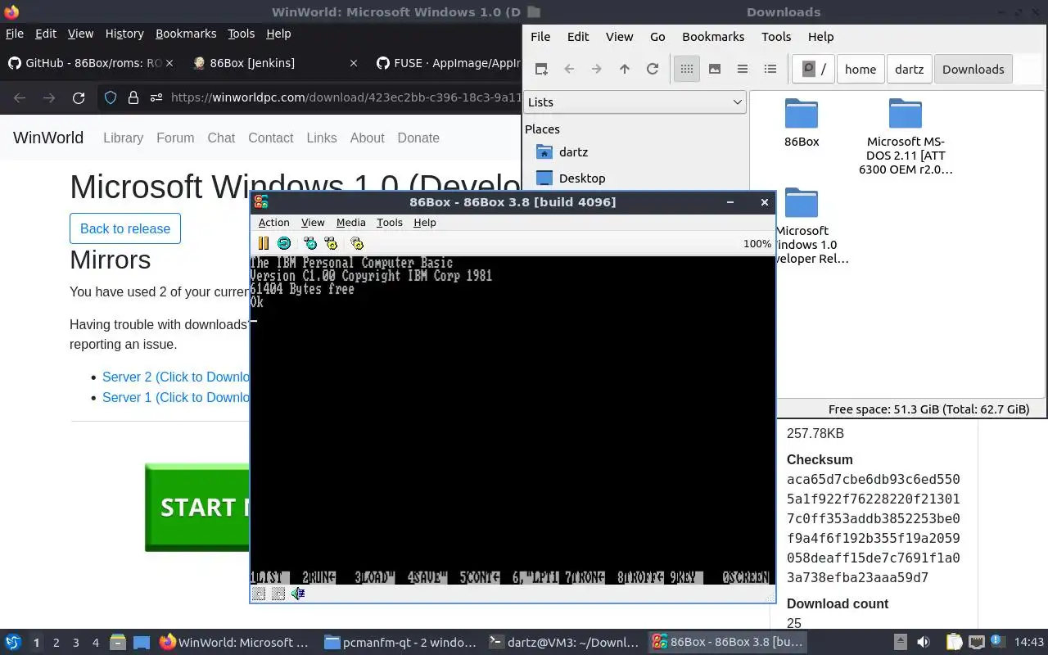Select the Microsoft MS-DOS 2.11 folder
1048x655 pixels.
[x=906, y=137]
